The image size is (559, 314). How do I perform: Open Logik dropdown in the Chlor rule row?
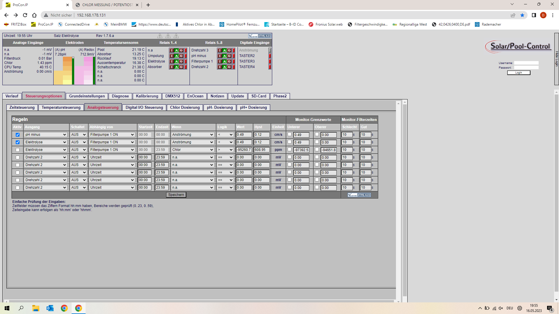click(x=225, y=150)
